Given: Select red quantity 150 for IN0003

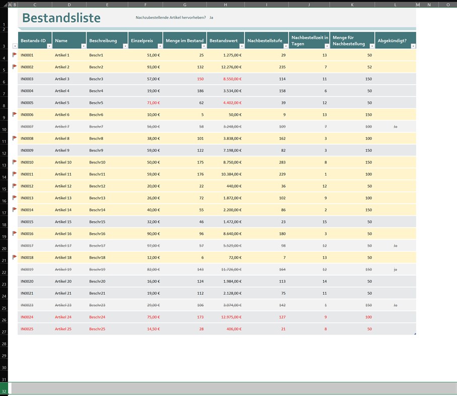Looking at the screenshot, I should pyautogui.click(x=185, y=79).
